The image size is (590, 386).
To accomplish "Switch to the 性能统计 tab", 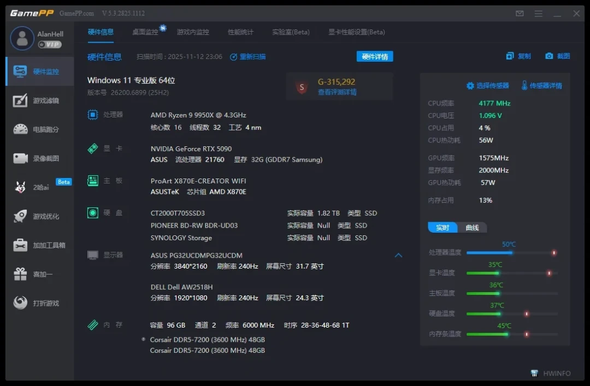I will coord(241,32).
